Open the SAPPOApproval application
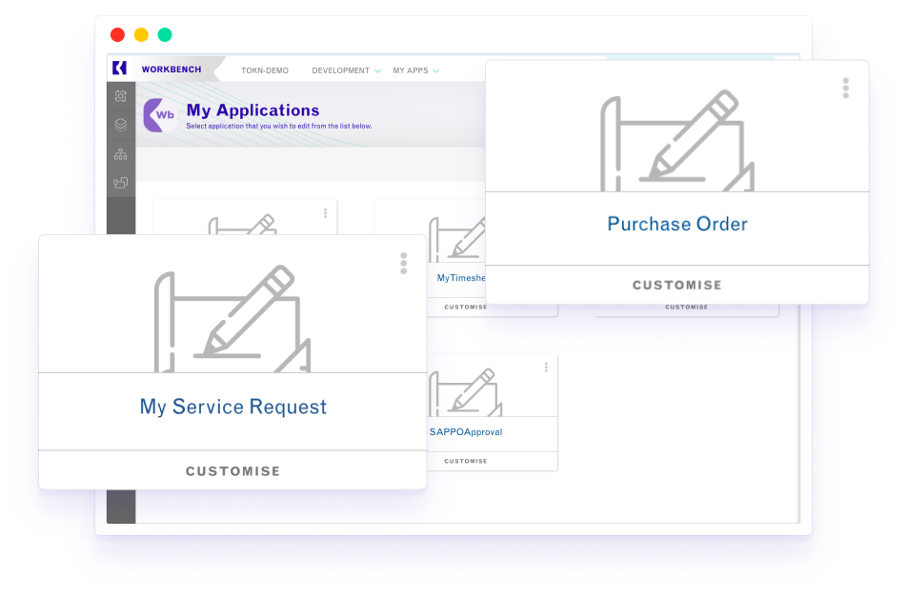908x597 pixels. click(466, 432)
